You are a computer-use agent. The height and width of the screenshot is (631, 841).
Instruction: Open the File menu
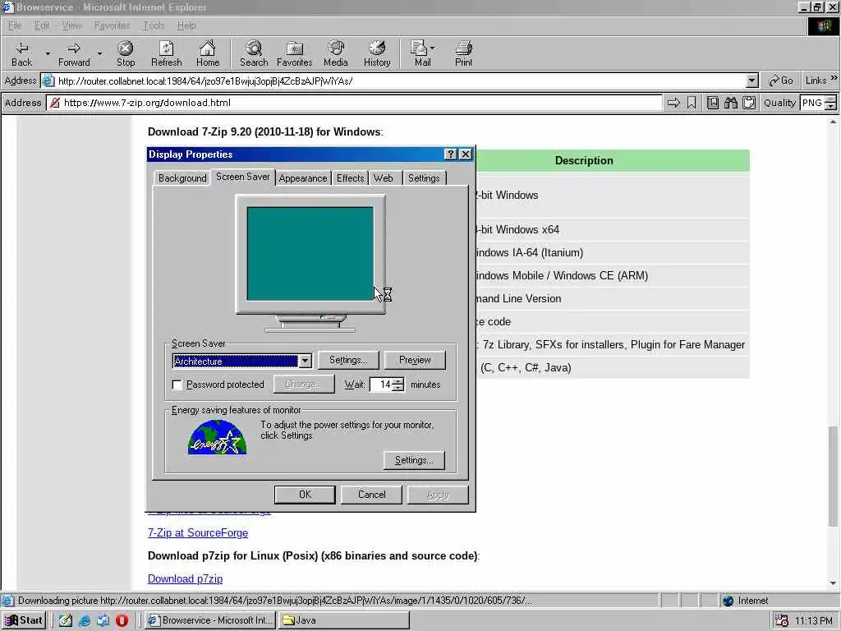tap(15, 25)
